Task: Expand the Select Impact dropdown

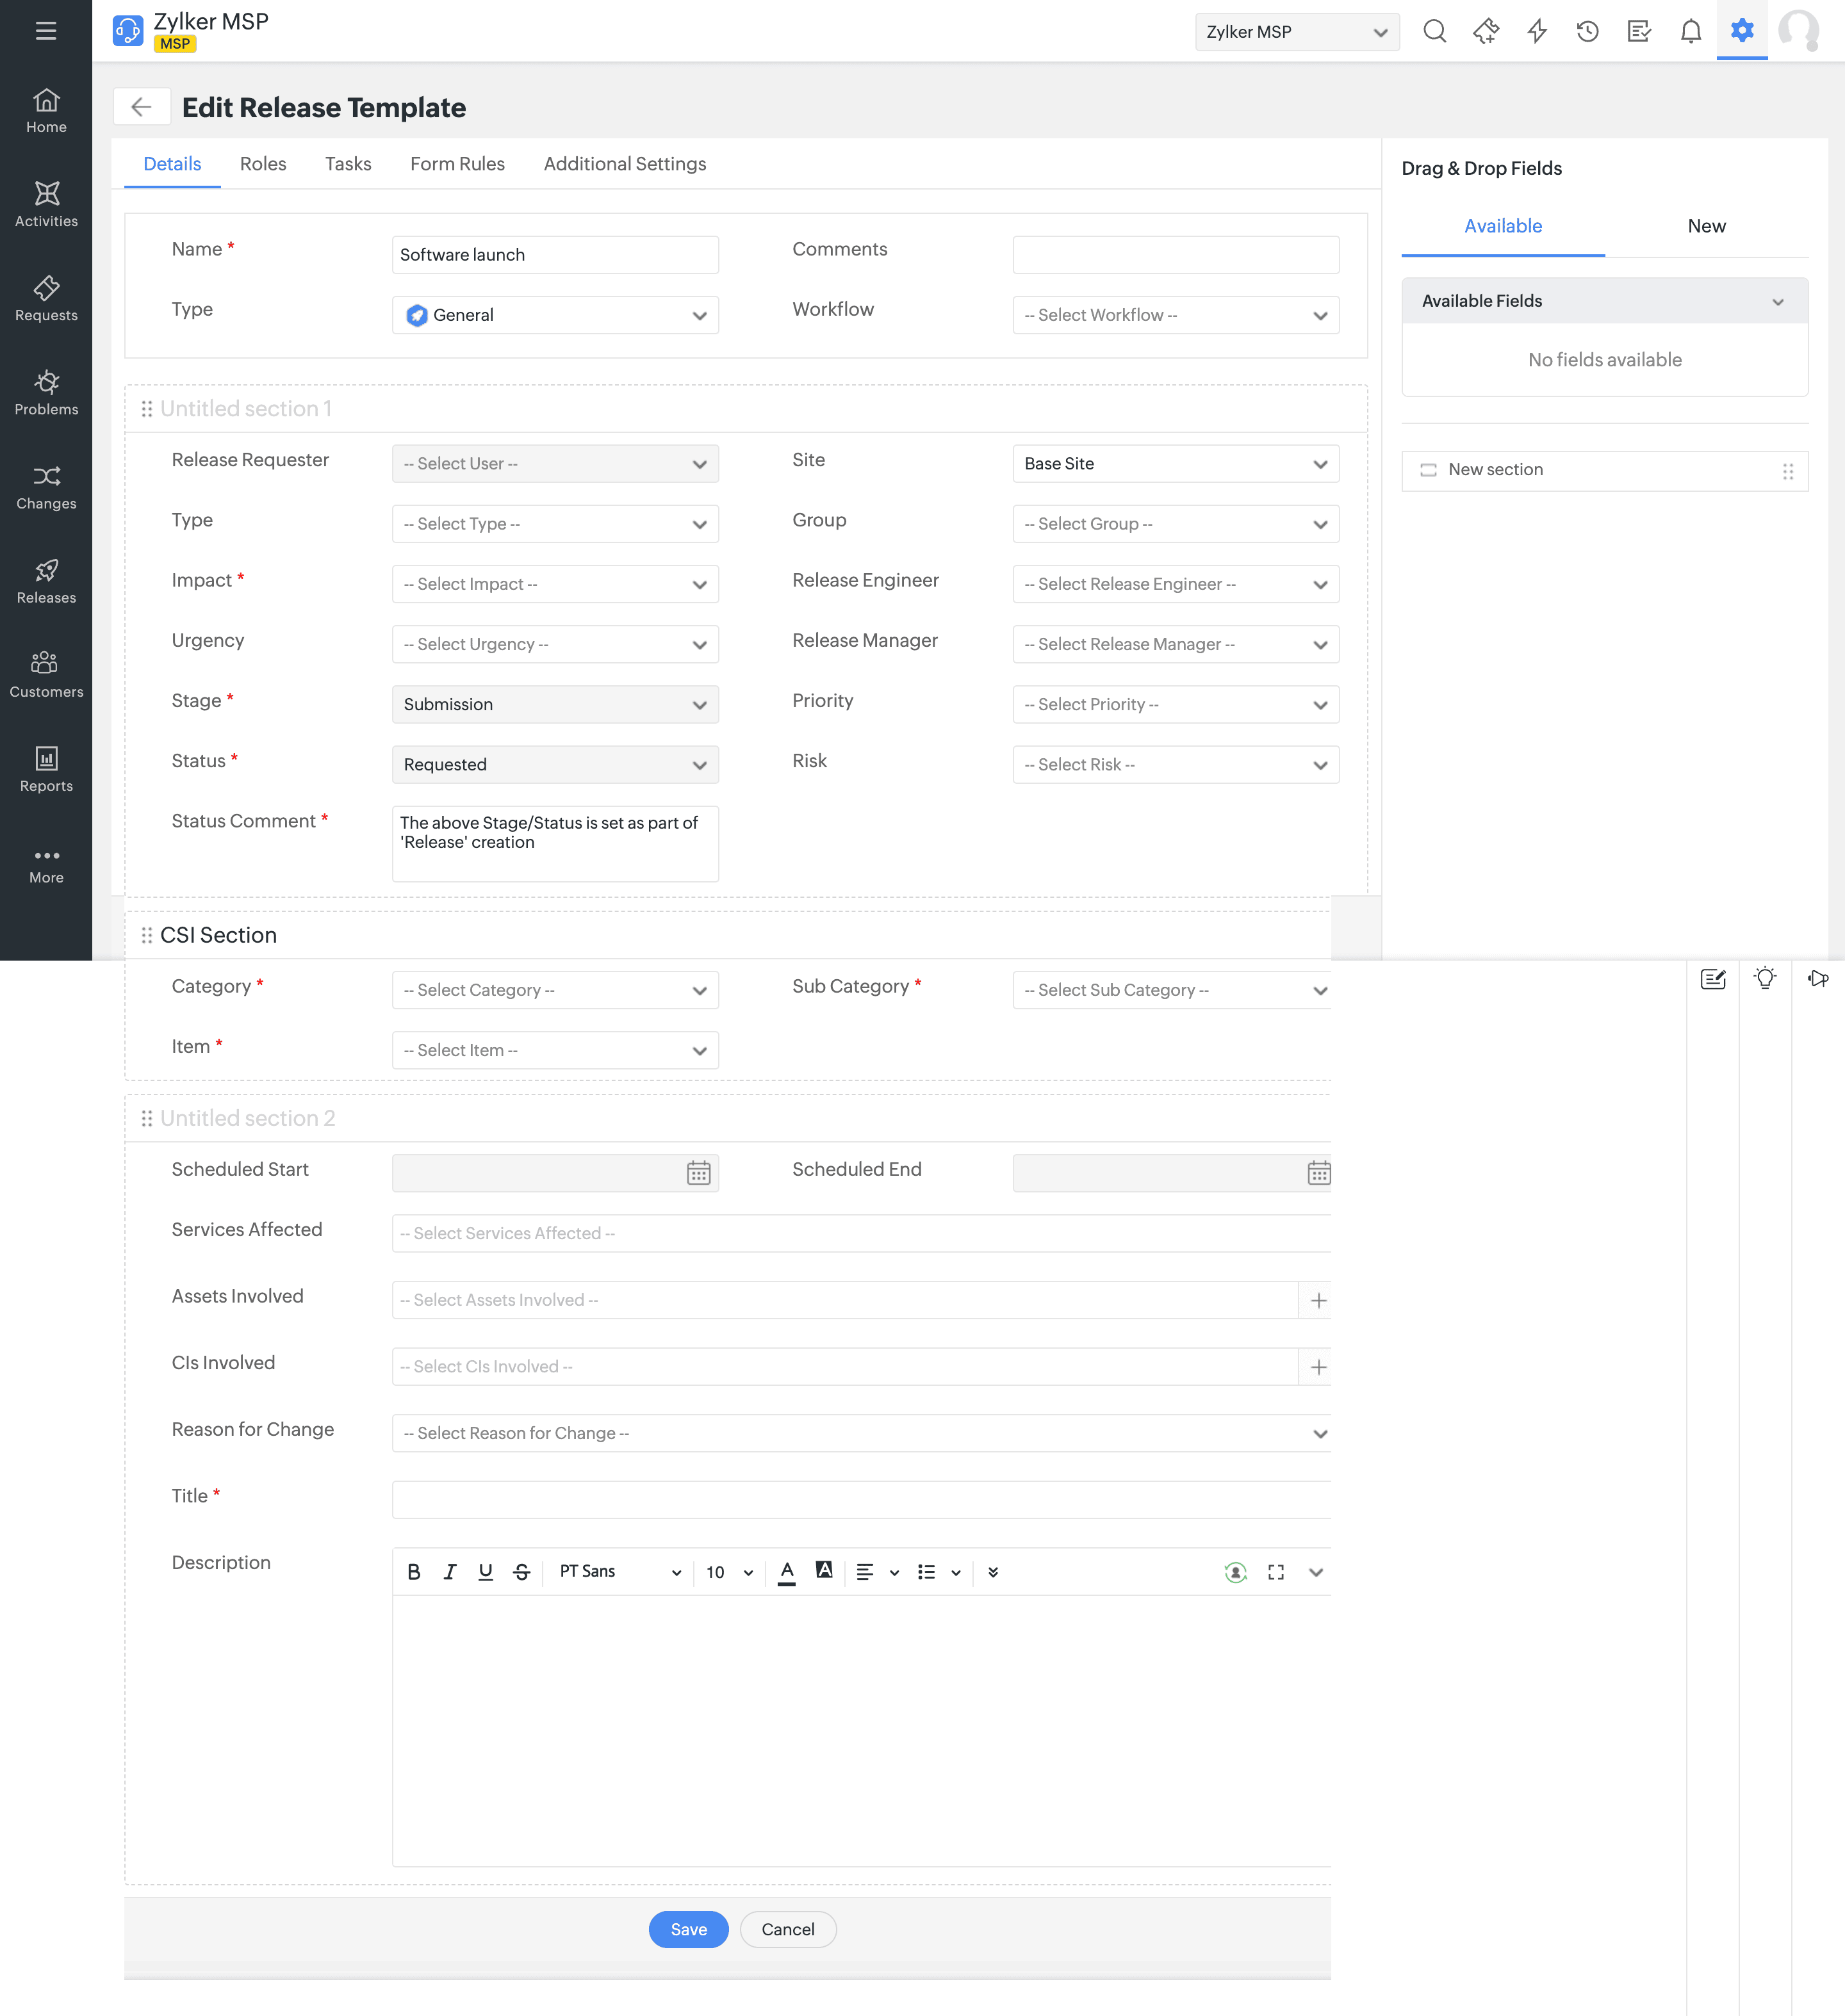Action: (x=554, y=584)
